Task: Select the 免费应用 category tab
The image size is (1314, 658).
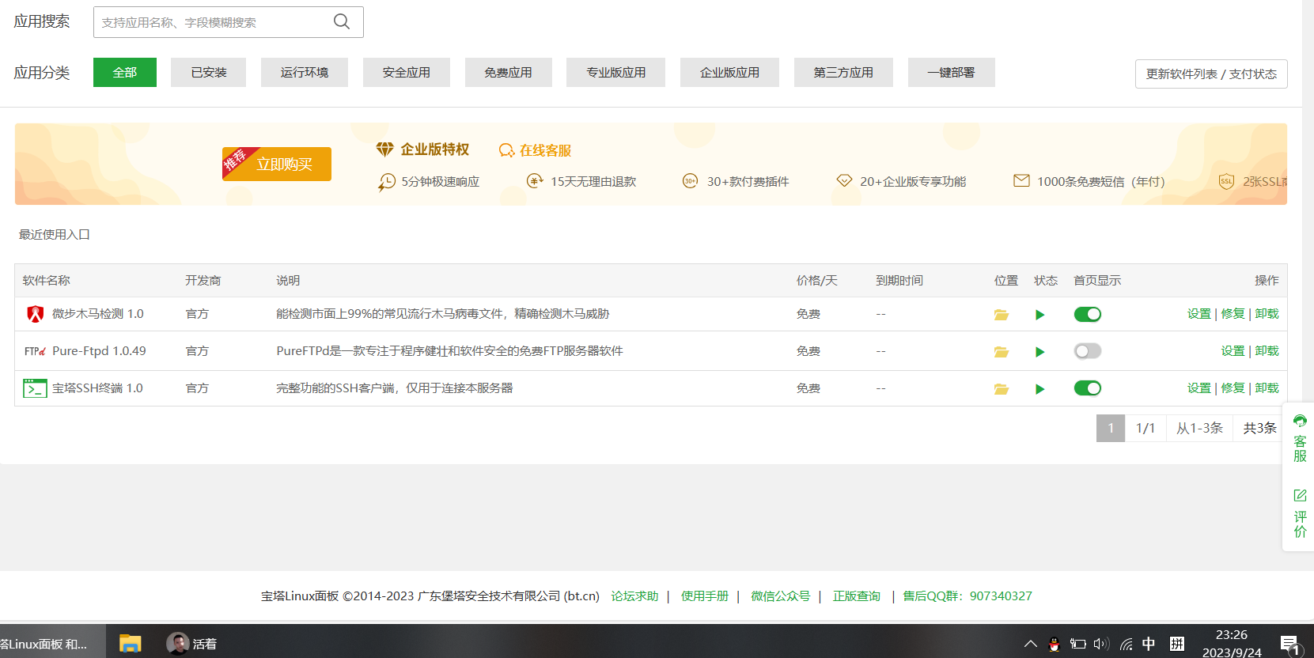Action: 509,72
